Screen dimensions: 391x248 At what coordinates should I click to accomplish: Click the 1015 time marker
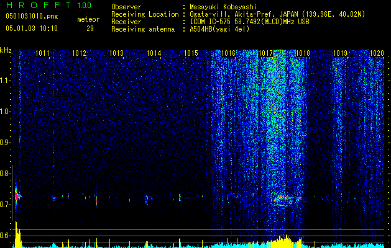[191, 53]
